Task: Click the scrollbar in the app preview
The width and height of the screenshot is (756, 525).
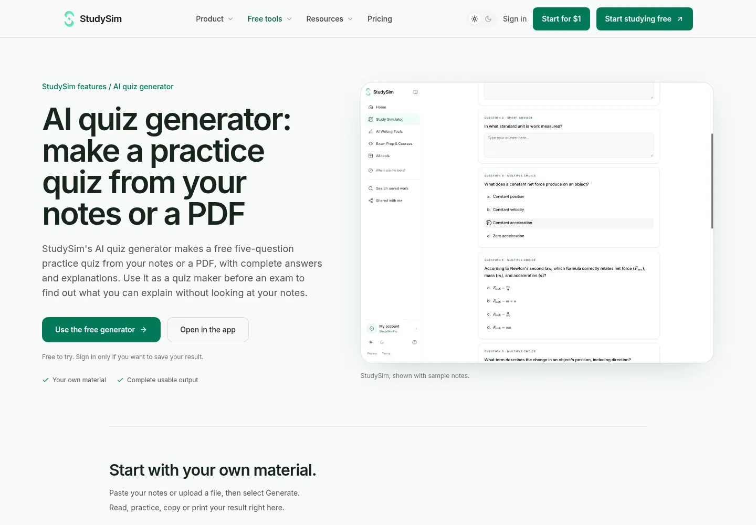Action: point(712,181)
